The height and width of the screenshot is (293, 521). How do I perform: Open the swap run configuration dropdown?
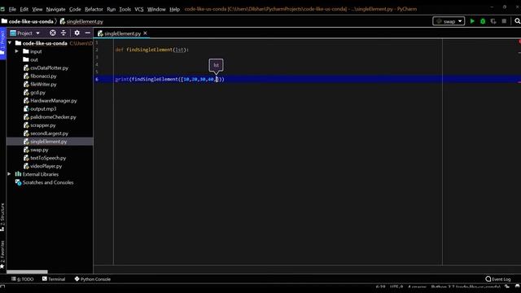pyautogui.click(x=449, y=21)
